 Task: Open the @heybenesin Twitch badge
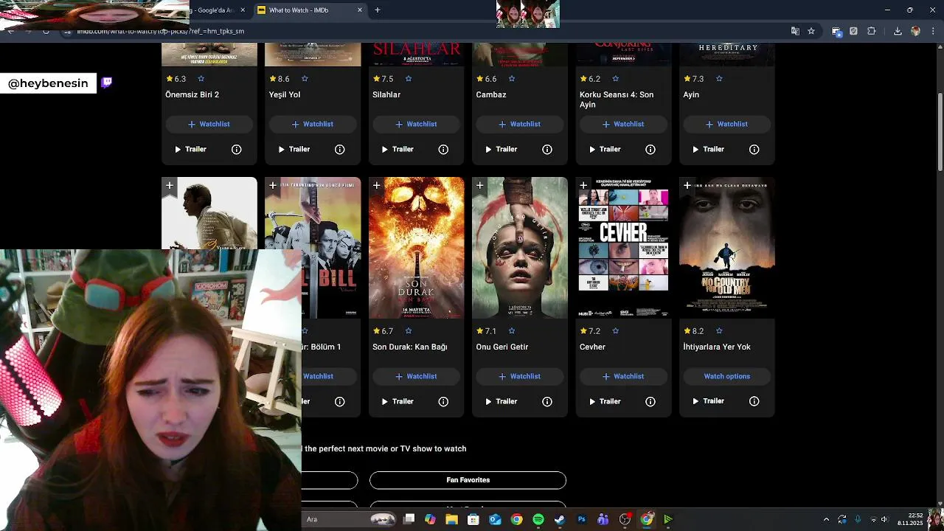56,83
